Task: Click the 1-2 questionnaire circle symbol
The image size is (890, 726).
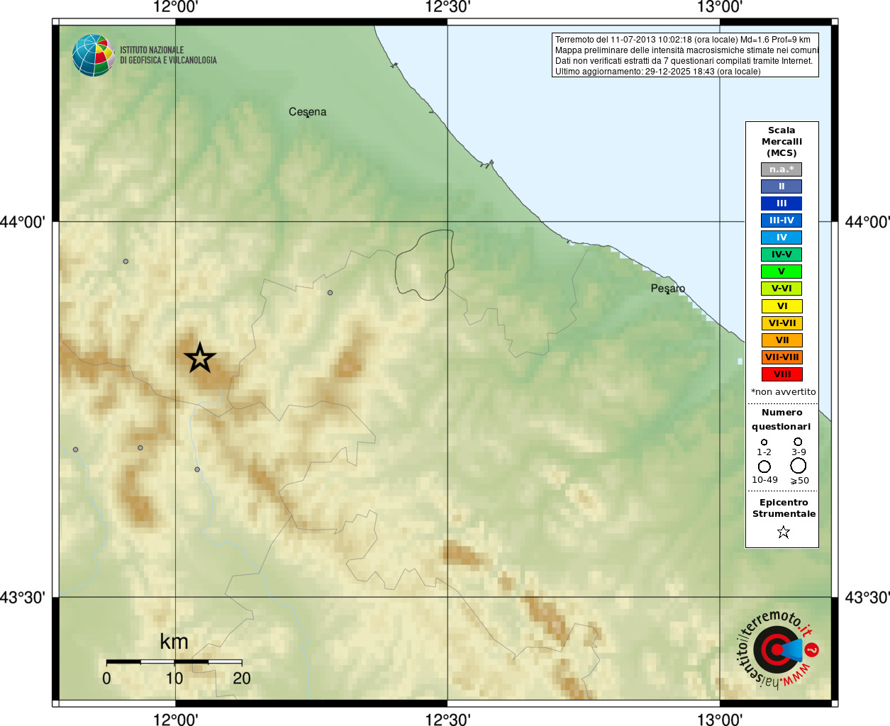Action: coord(764,442)
